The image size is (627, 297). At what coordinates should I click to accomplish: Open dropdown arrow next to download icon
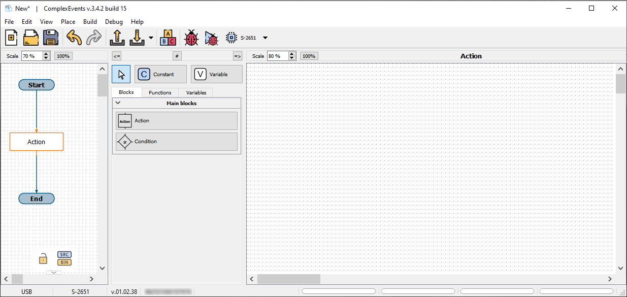click(x=151, y=38)
